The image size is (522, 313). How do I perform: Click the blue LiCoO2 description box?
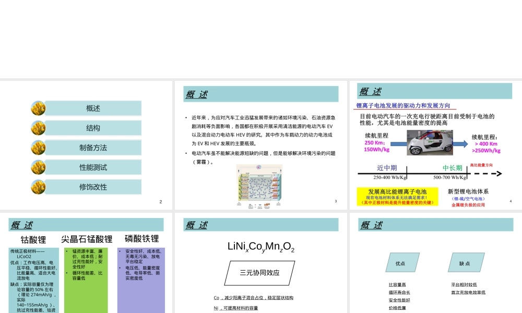33,280
